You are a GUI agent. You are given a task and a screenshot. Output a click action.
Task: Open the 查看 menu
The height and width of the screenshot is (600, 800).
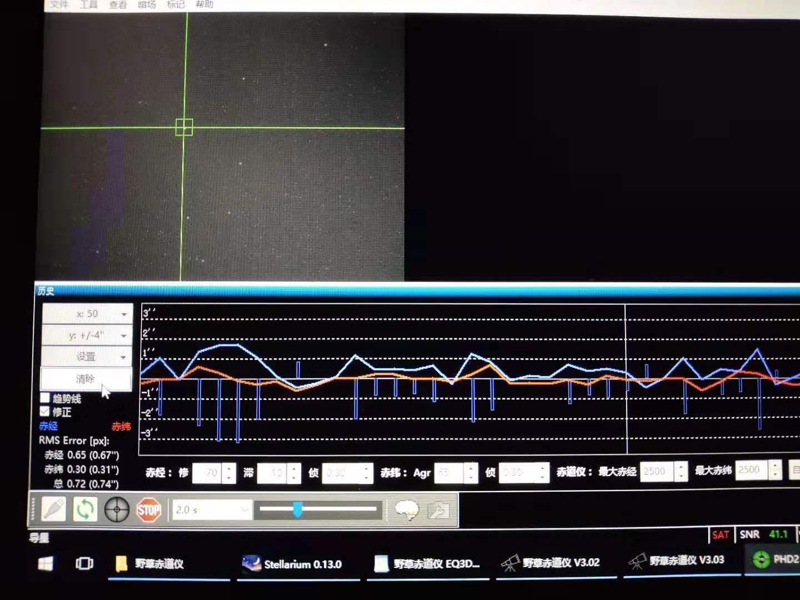(x=118, y=4)
